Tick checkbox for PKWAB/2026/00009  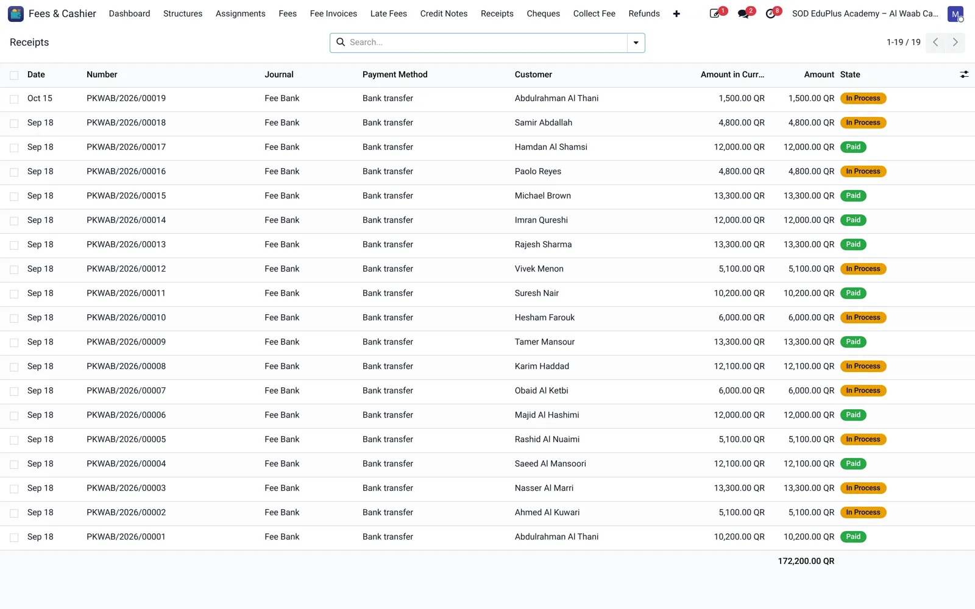(14, 342)
